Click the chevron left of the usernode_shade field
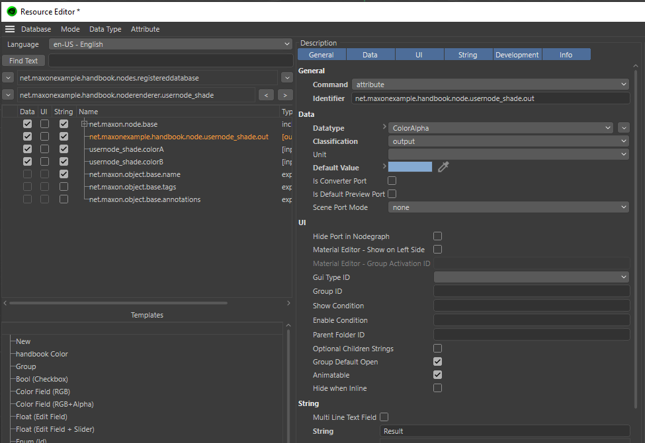Viewport: 645px width, 443px height. (x=7, y=95)
